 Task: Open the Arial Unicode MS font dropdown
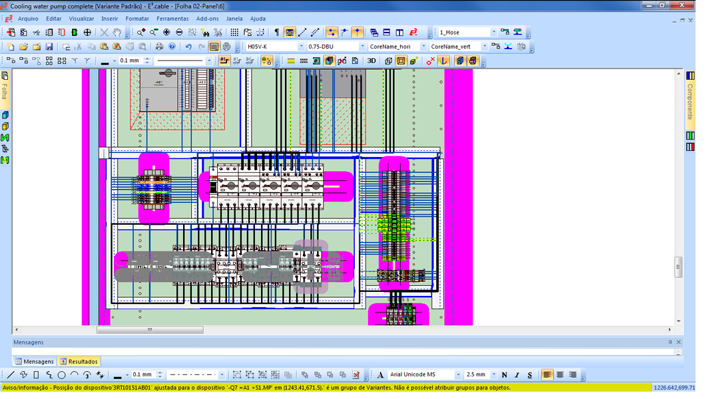(x=457, y=374)
